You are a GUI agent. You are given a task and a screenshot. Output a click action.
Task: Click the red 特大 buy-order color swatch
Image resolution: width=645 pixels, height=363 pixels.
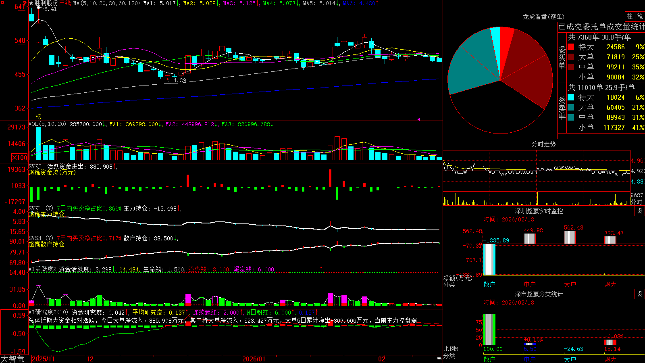[571, 47]
